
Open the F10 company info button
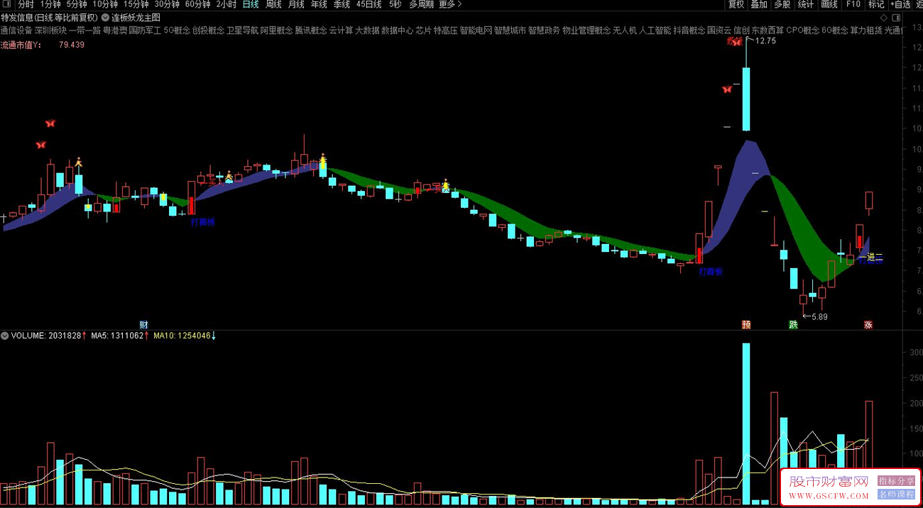coord(853,4)
